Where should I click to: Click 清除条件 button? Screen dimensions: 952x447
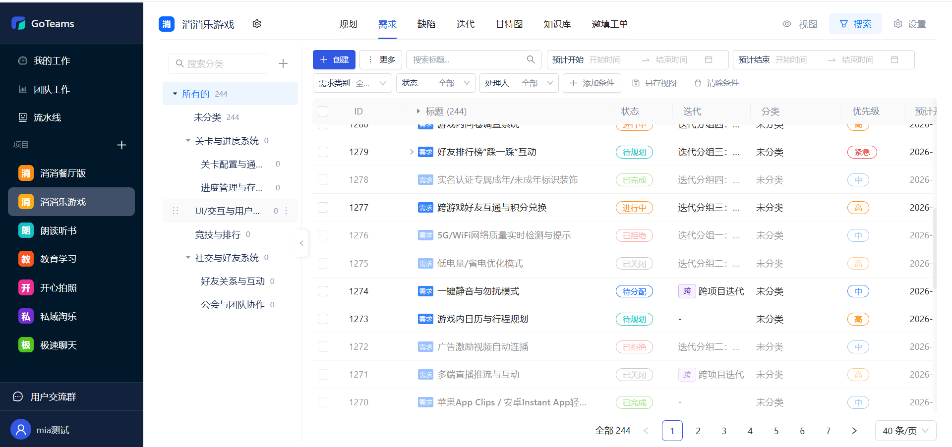click(x=716, y=83)
